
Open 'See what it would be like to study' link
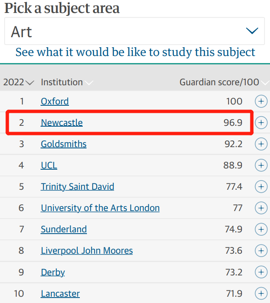(135, 52)
